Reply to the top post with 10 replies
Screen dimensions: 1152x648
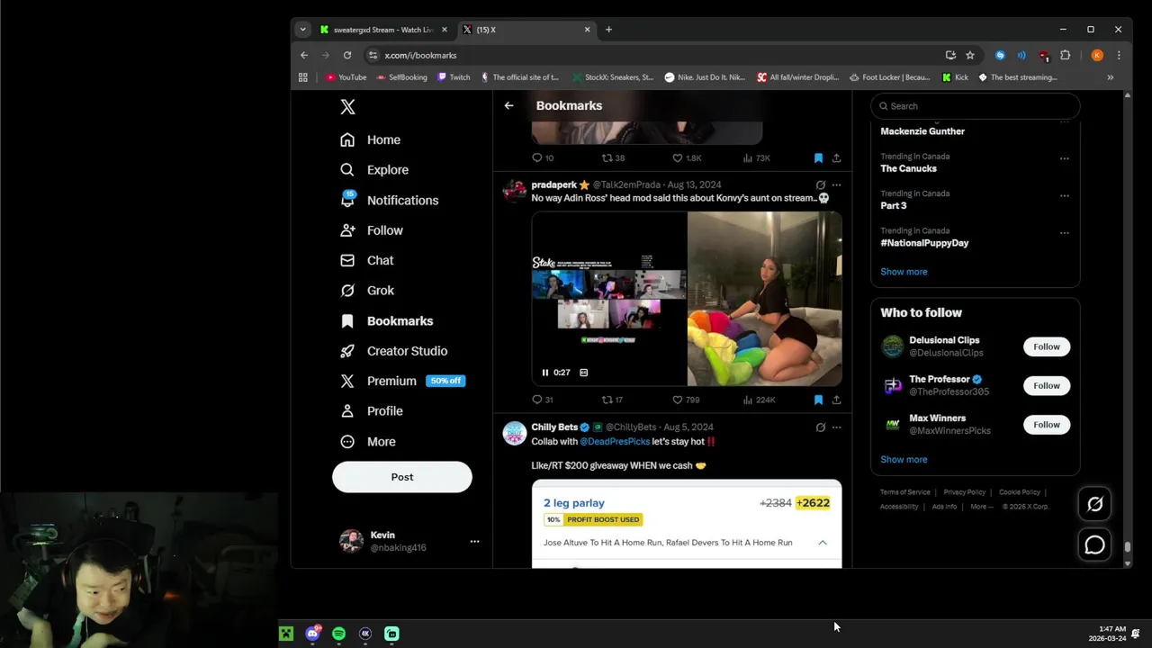point(542,158)
